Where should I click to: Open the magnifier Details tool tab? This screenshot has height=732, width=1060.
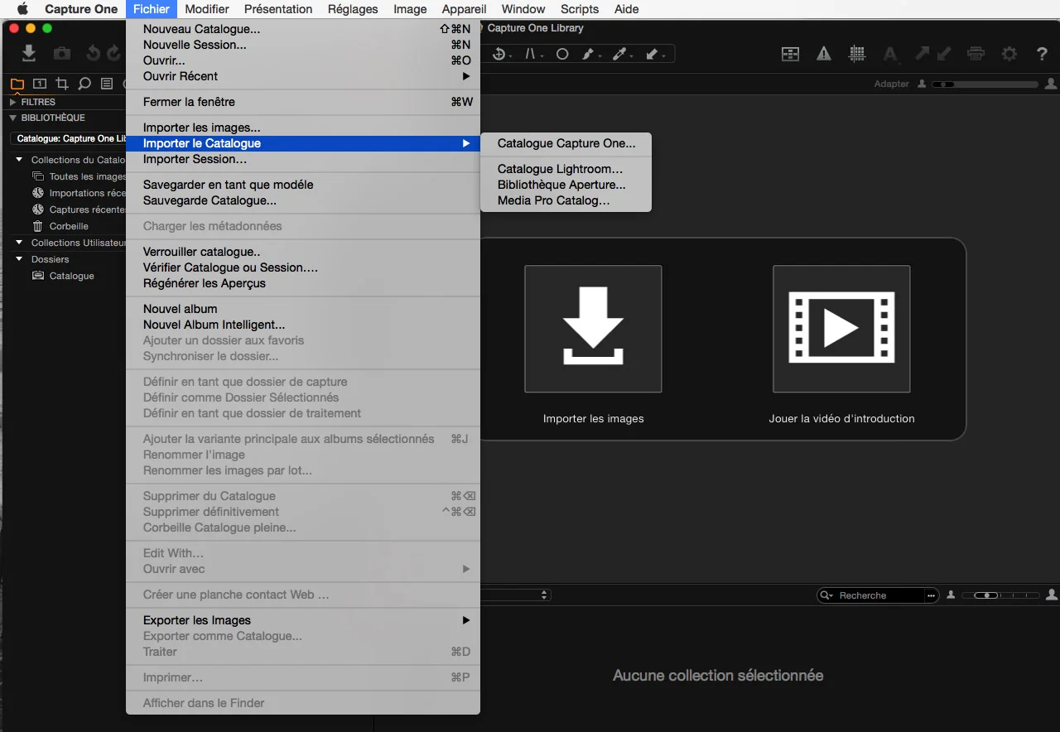click(84, 84)
